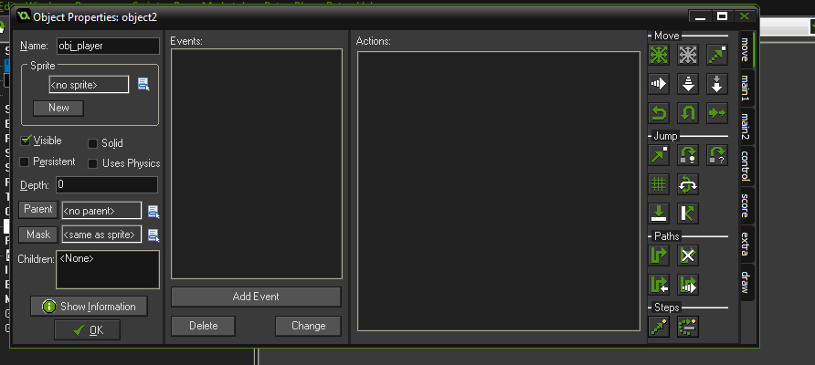Viewport: 815px width, 365px height.
Task: Open the parent object selection menu
Action: click(x=153, y=211)
